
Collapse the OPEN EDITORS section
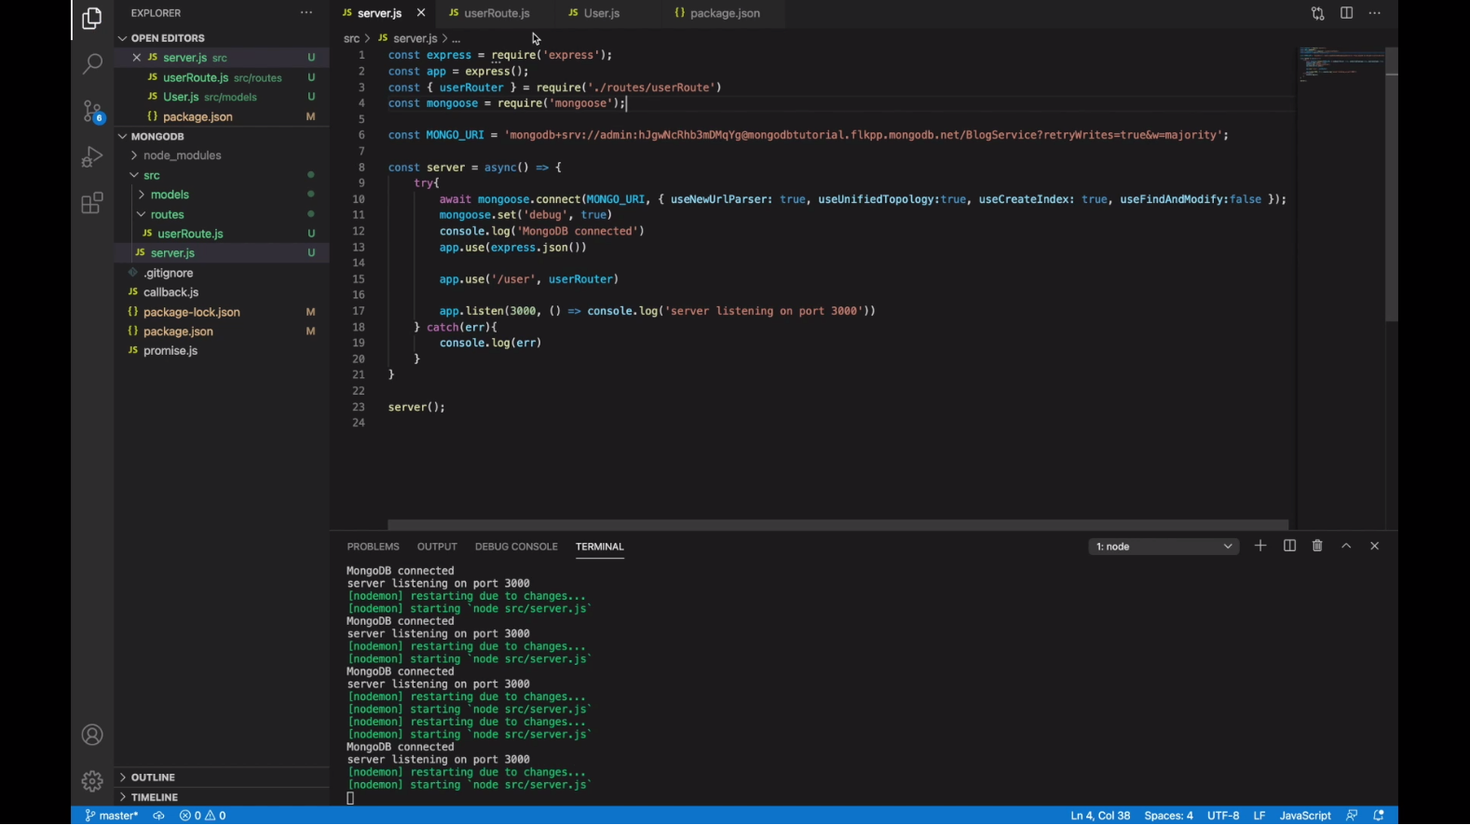tap(167, 38)
